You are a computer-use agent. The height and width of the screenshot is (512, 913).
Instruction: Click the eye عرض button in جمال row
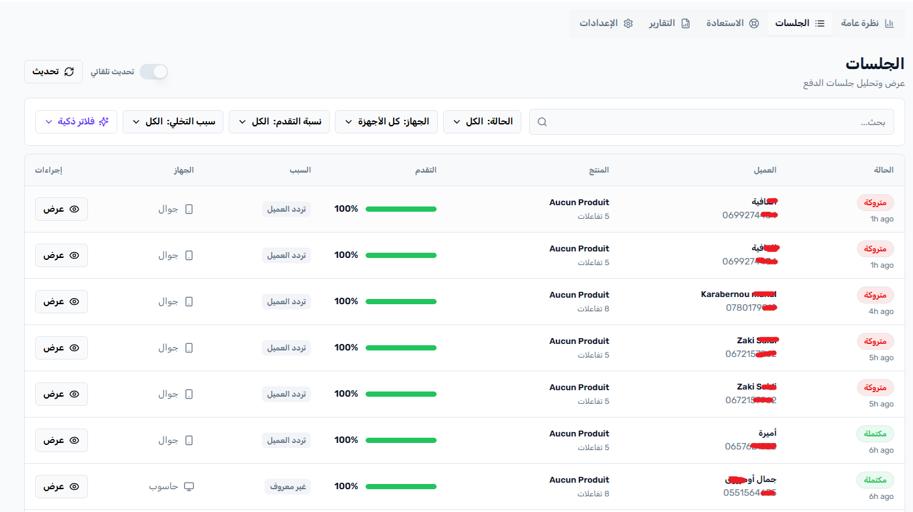61,487
